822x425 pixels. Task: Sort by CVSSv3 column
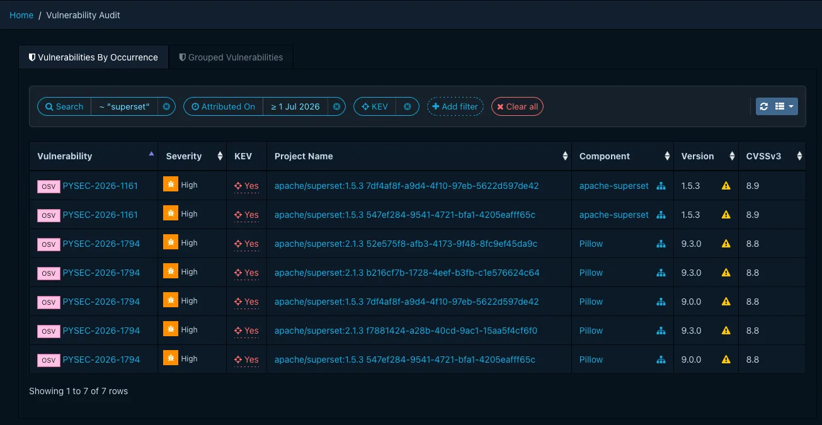pos(772,156)
